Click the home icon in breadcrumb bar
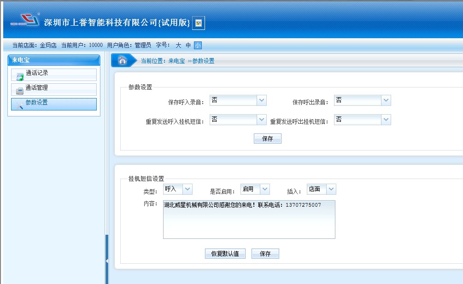Viewport: 463px width, 284px height. pyautogui.click(x=122, y=60)
